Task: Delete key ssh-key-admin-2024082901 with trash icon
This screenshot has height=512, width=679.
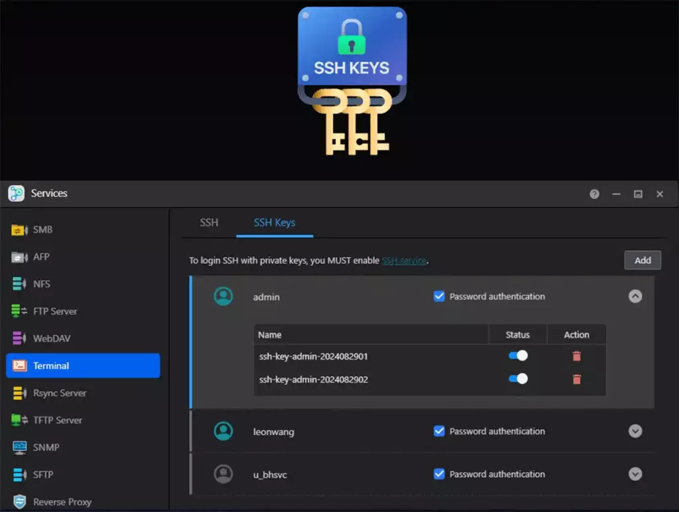Action: click(576, 356)
